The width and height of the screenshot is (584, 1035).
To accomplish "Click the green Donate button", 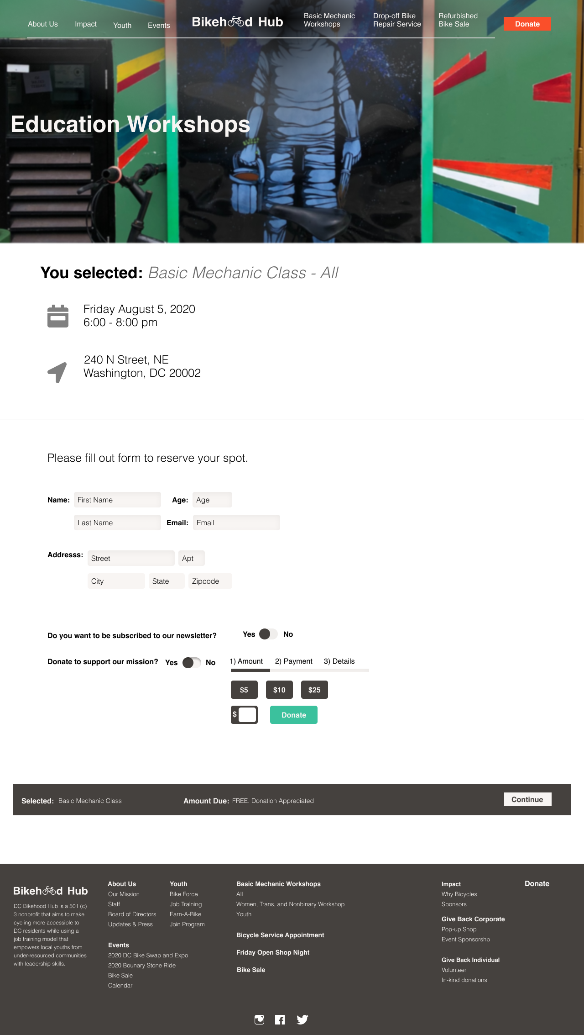I will pos(294,715).
